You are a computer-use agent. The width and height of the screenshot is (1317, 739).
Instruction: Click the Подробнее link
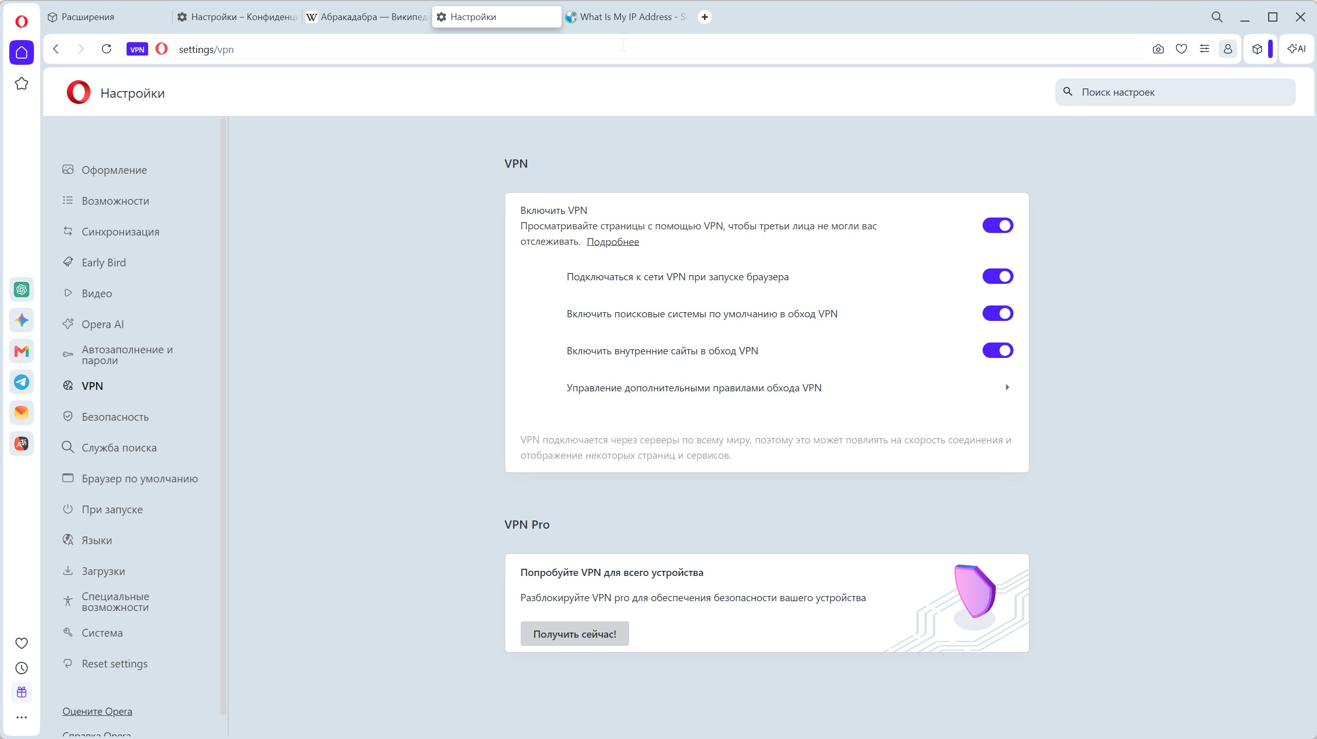point(613,242)
